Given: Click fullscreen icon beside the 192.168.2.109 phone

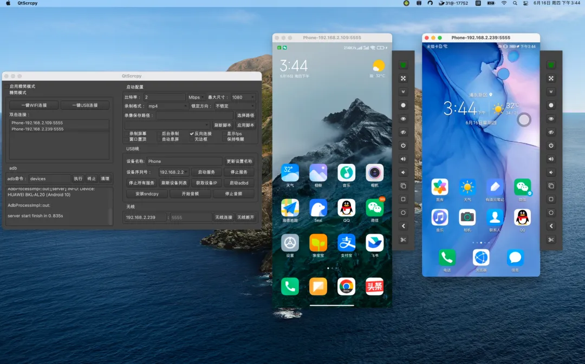Looking at the screenshot, I should tap(403, 78).
